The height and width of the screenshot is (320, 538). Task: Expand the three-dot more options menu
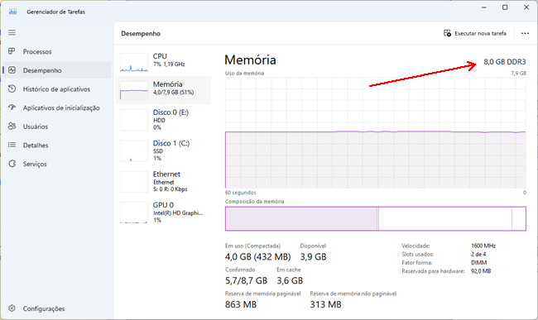(525, 33)
